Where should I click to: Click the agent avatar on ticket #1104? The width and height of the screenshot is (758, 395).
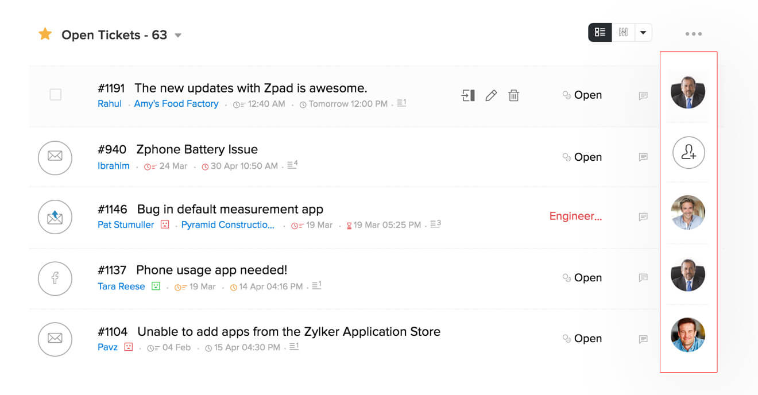click(688, 335)
